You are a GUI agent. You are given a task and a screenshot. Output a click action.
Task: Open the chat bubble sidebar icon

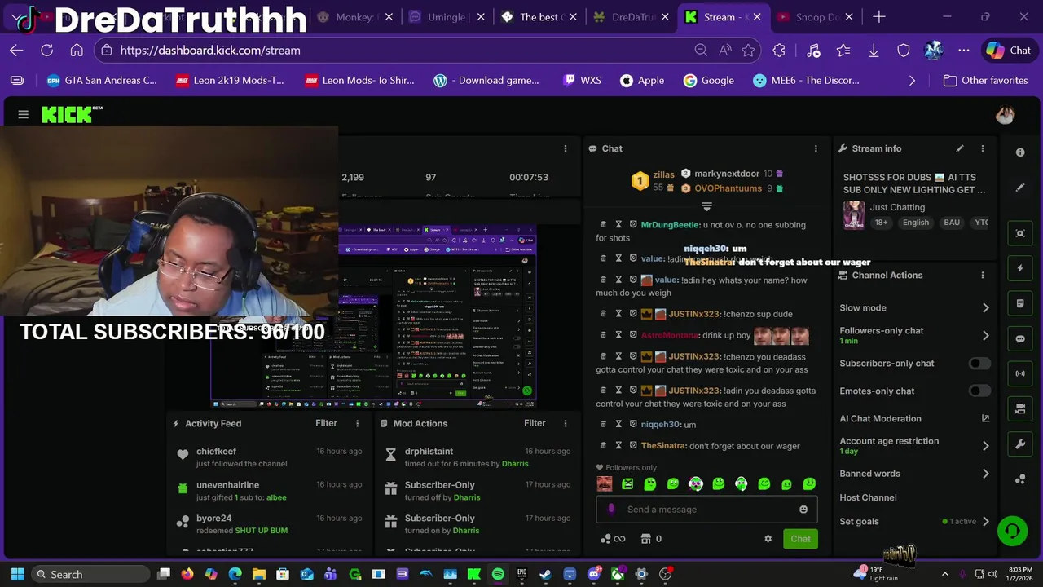pyautogui.click(x=1020, y=338)
